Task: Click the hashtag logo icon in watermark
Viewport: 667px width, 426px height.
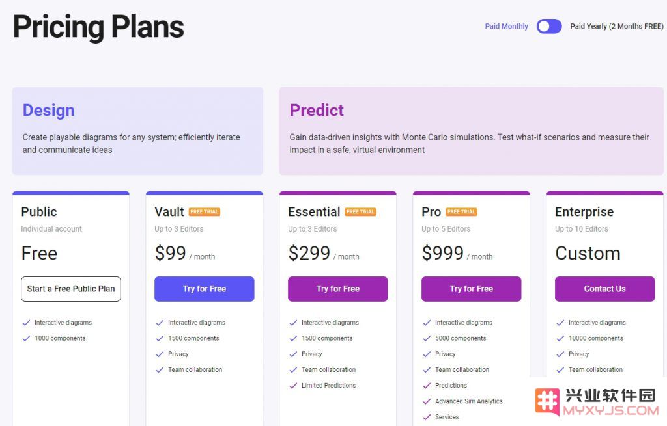Action: point(547,401)
